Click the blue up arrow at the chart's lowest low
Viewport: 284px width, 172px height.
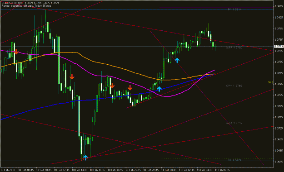click(x=85, y=158)
